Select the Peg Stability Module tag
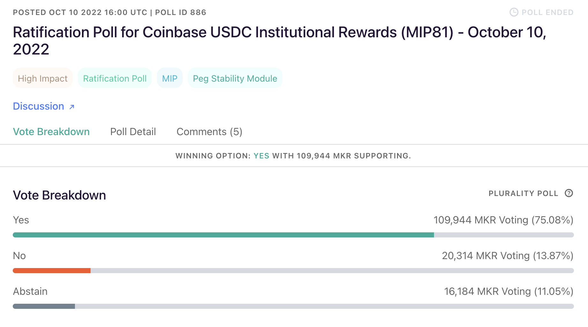 point(235,78)
